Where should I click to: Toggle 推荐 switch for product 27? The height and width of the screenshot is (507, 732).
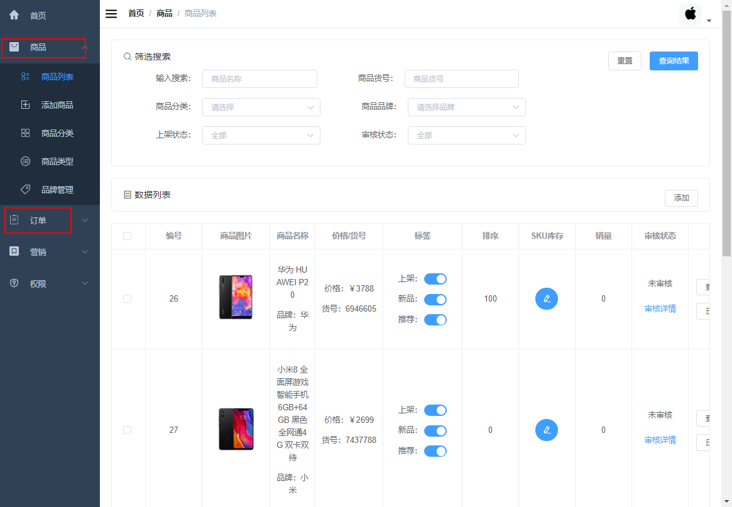click(x=435, y=451)
